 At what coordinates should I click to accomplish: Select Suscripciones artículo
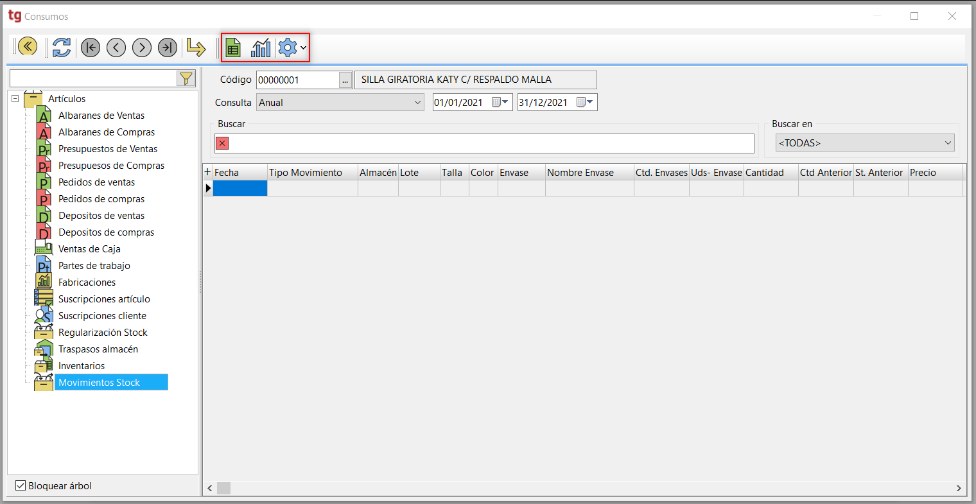pos(104,299)
